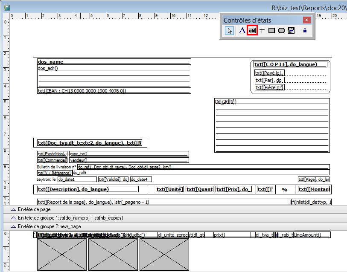Select the middle picture placeholder box

(113, 255)
